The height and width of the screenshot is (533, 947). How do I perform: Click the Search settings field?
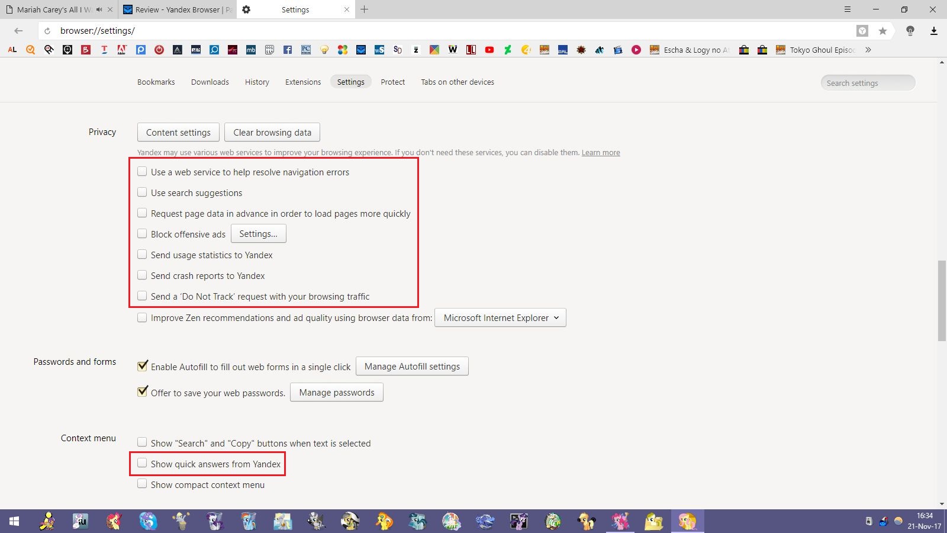tap(868, 83)
